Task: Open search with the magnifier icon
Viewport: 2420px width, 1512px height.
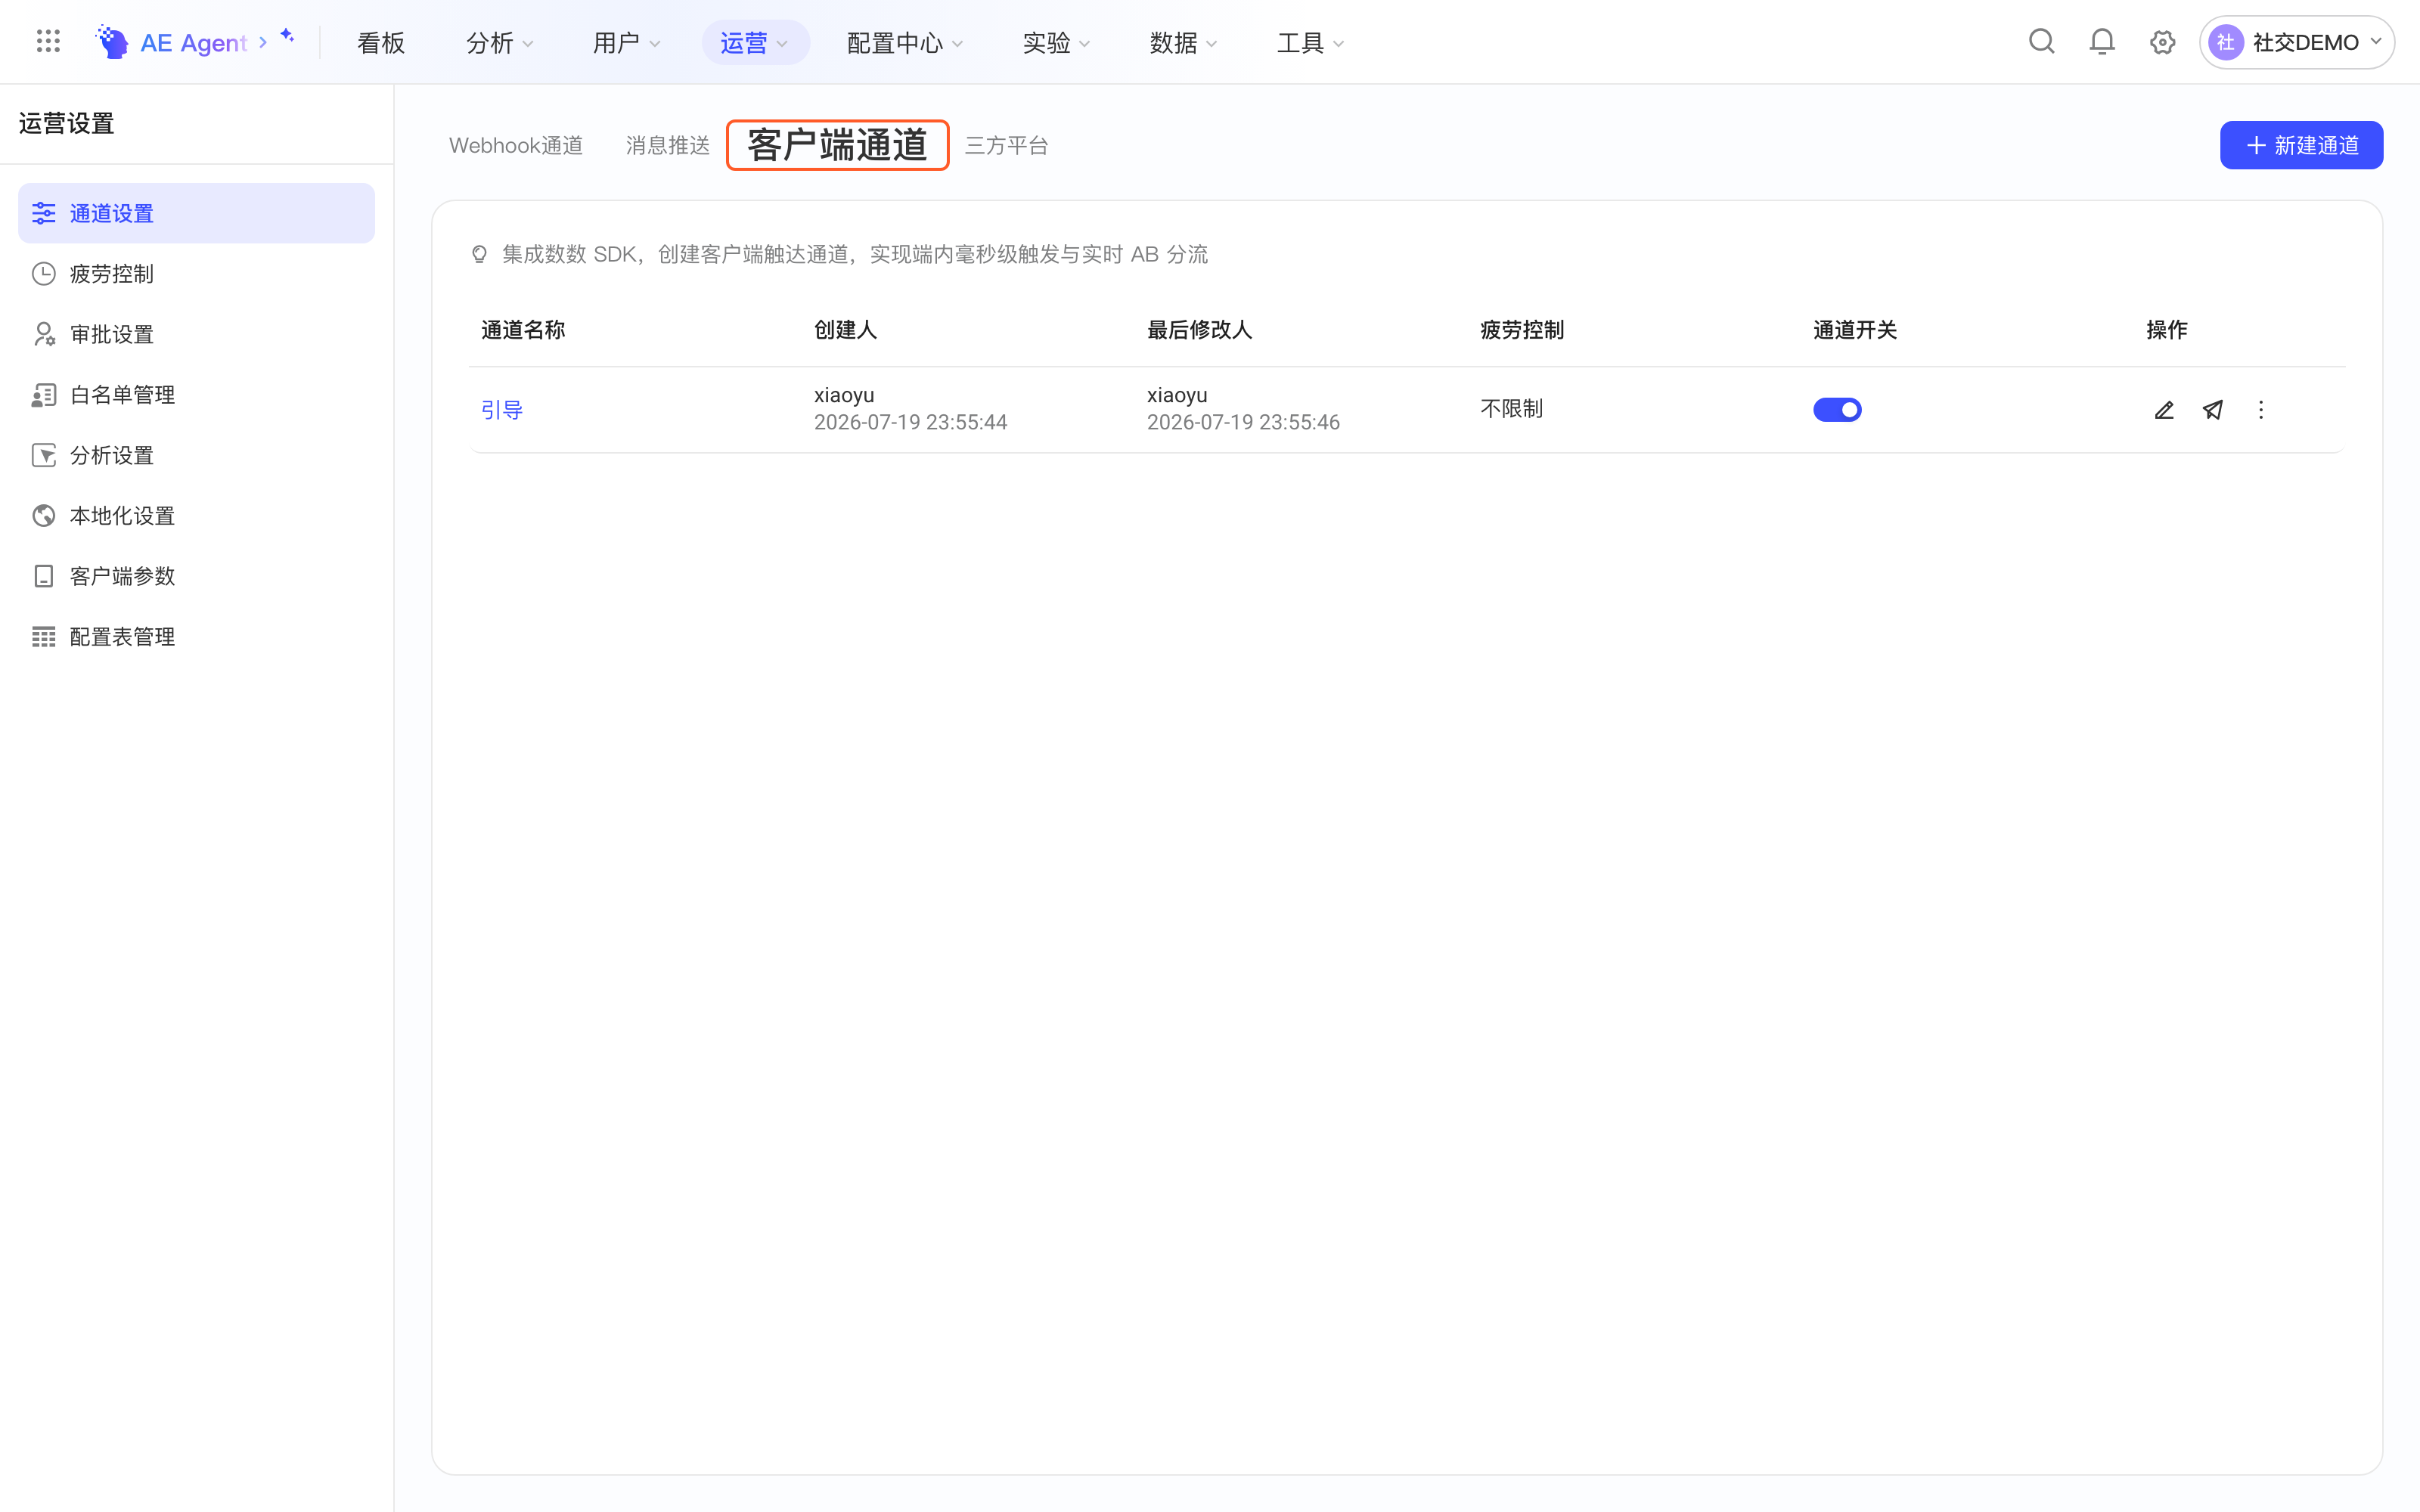Action: tap(2041, 42)
